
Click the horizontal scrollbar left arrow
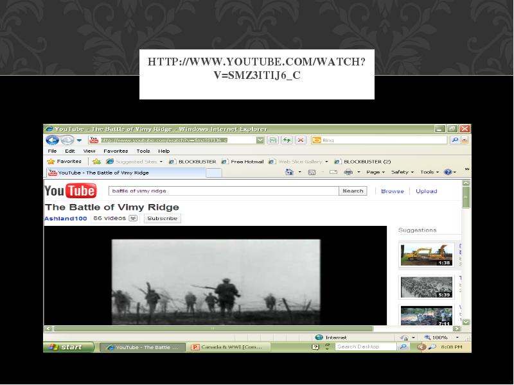(49, 329)
